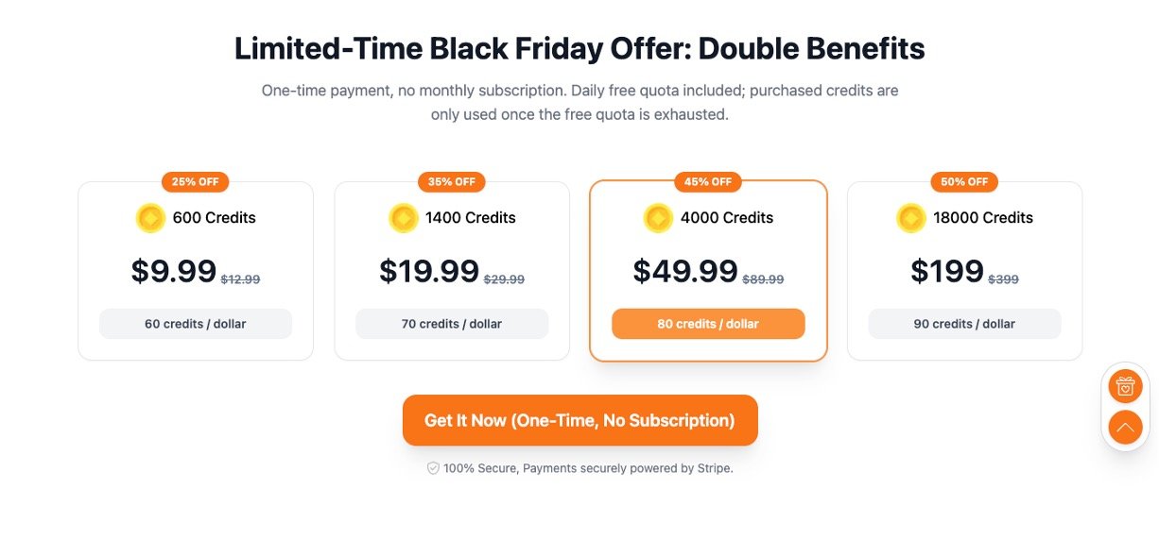Click the 50% OFF badge
This screenshot has height=540, width=1159.
(964, 182)
